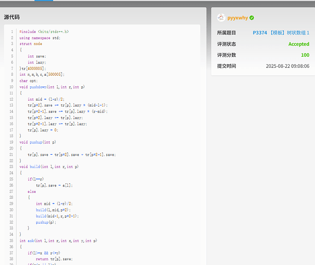Click code line int lazy;

click(37, 63)
